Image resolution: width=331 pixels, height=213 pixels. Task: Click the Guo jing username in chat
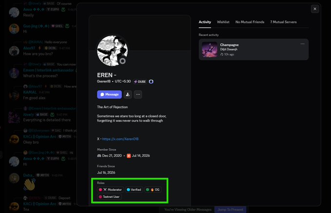pos(36,26)
